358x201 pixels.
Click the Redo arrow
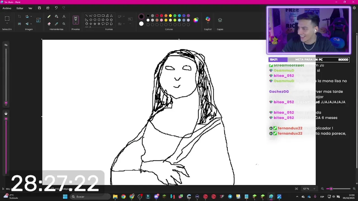(x=63, y=8)
